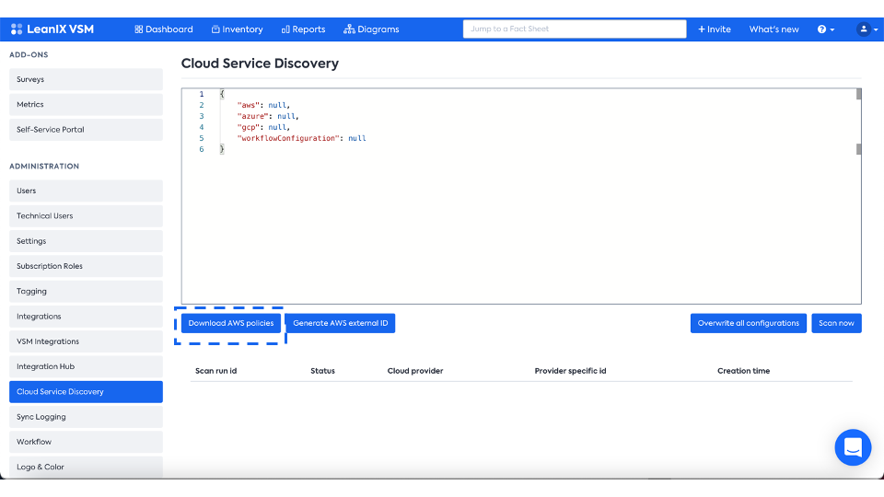Viewport: 884px width, 497px height.
Task: Open the Inventory page
Action: [x=238, y=29]
